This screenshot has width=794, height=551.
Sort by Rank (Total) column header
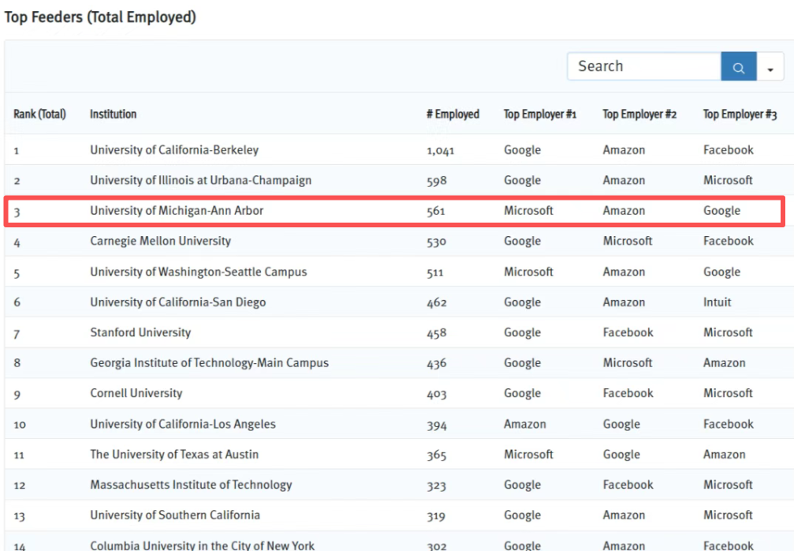[x=39, y=114]
